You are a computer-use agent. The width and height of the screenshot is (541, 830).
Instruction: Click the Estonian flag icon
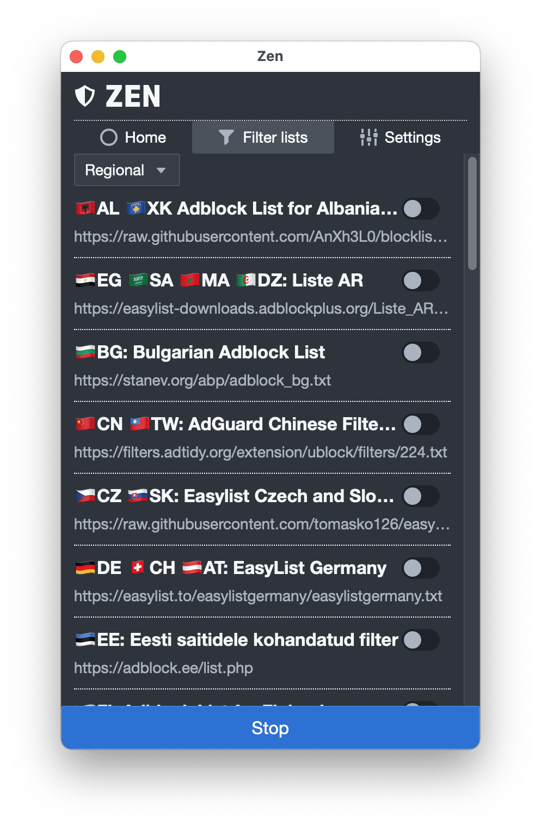coord(85,639)
